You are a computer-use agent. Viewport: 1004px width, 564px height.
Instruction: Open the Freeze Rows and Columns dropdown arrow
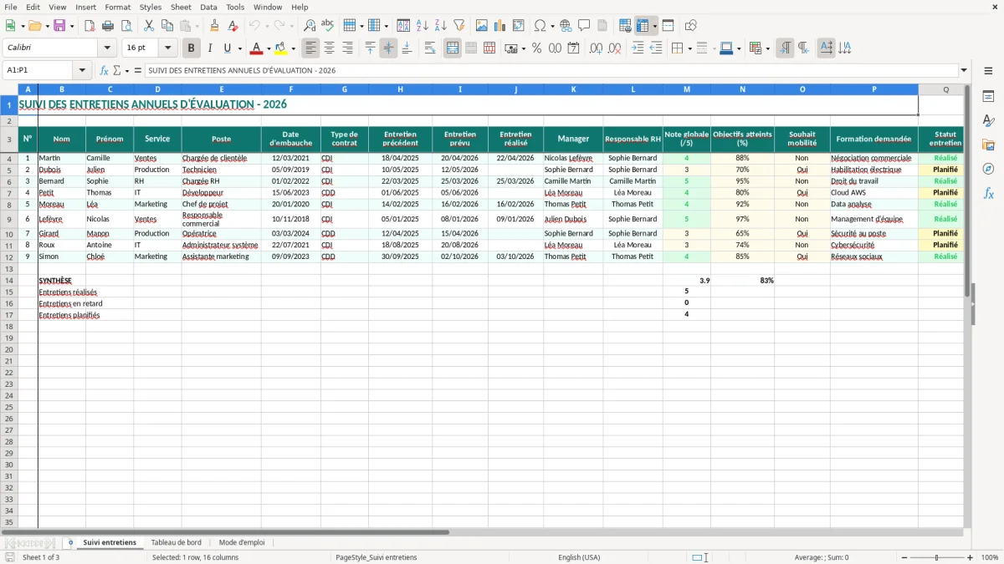655,26
